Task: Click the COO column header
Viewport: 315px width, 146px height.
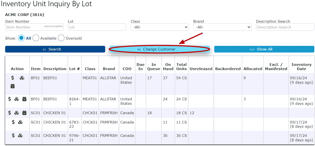Action: [127, 69]
